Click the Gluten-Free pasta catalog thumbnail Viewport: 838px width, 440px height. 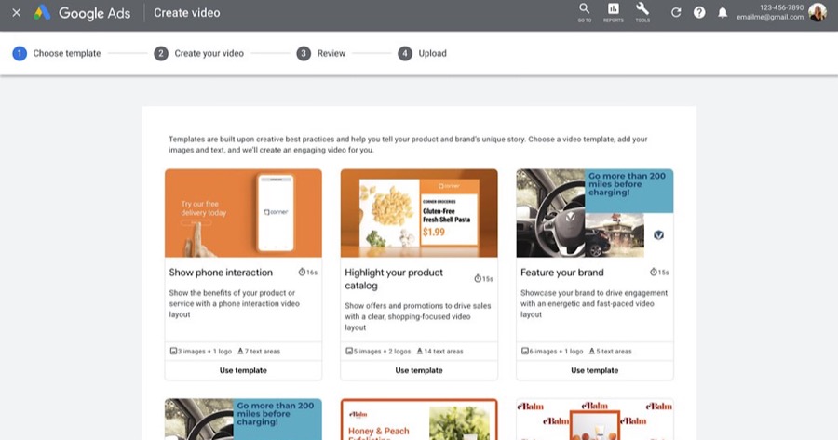(419, 213)
